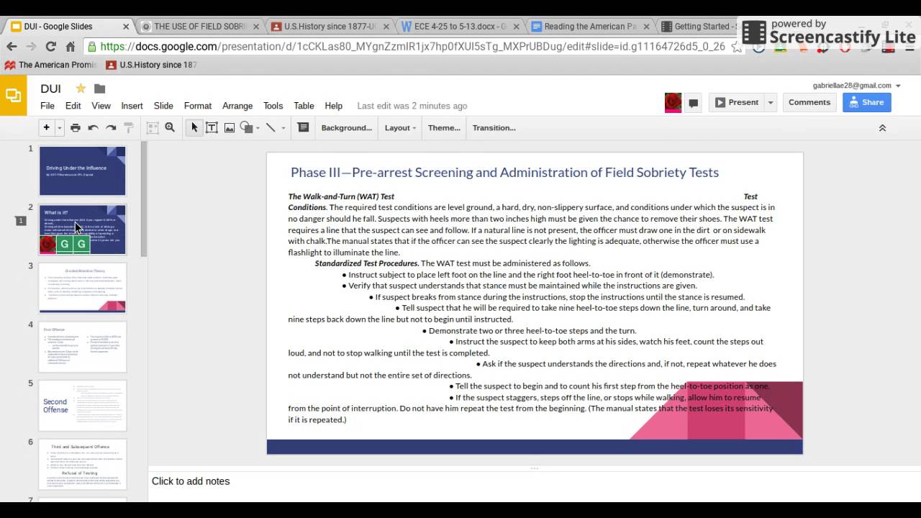Click the new slide plus button
Viewport: 921px width, 518px height.
point(46,127)
